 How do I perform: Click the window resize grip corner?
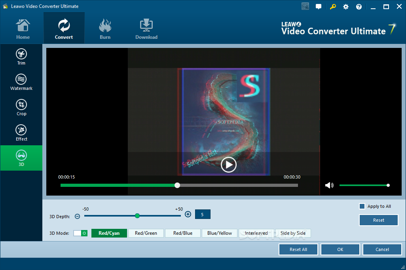tap(402, 267)
